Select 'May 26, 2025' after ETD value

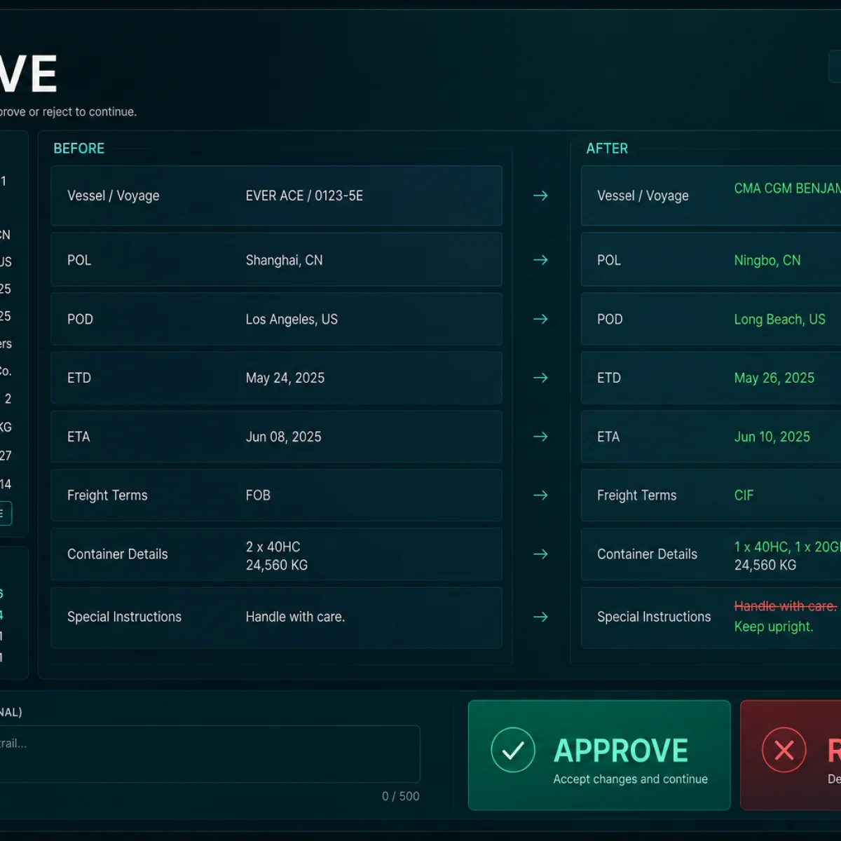pos(774,378)
